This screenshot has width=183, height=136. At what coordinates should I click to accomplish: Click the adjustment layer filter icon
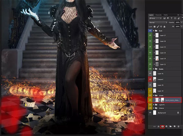coord(168,18)
